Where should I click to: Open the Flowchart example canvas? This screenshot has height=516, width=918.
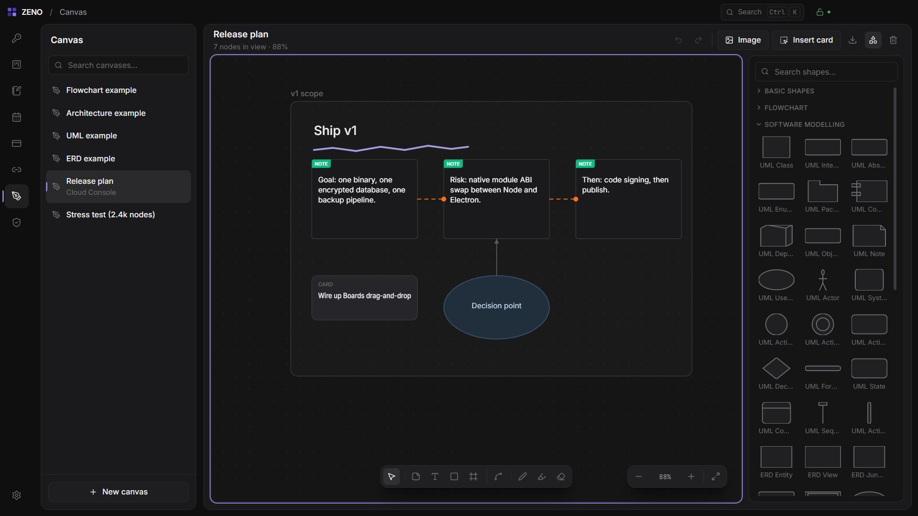click(x=118, y=90)
